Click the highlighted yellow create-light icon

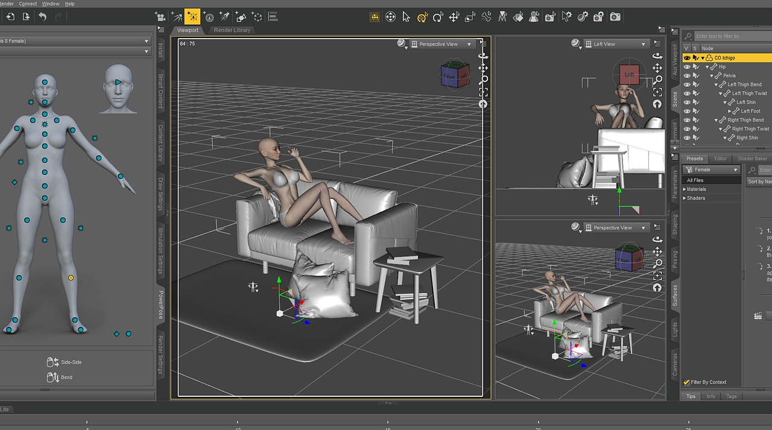(x=192, y=17)
